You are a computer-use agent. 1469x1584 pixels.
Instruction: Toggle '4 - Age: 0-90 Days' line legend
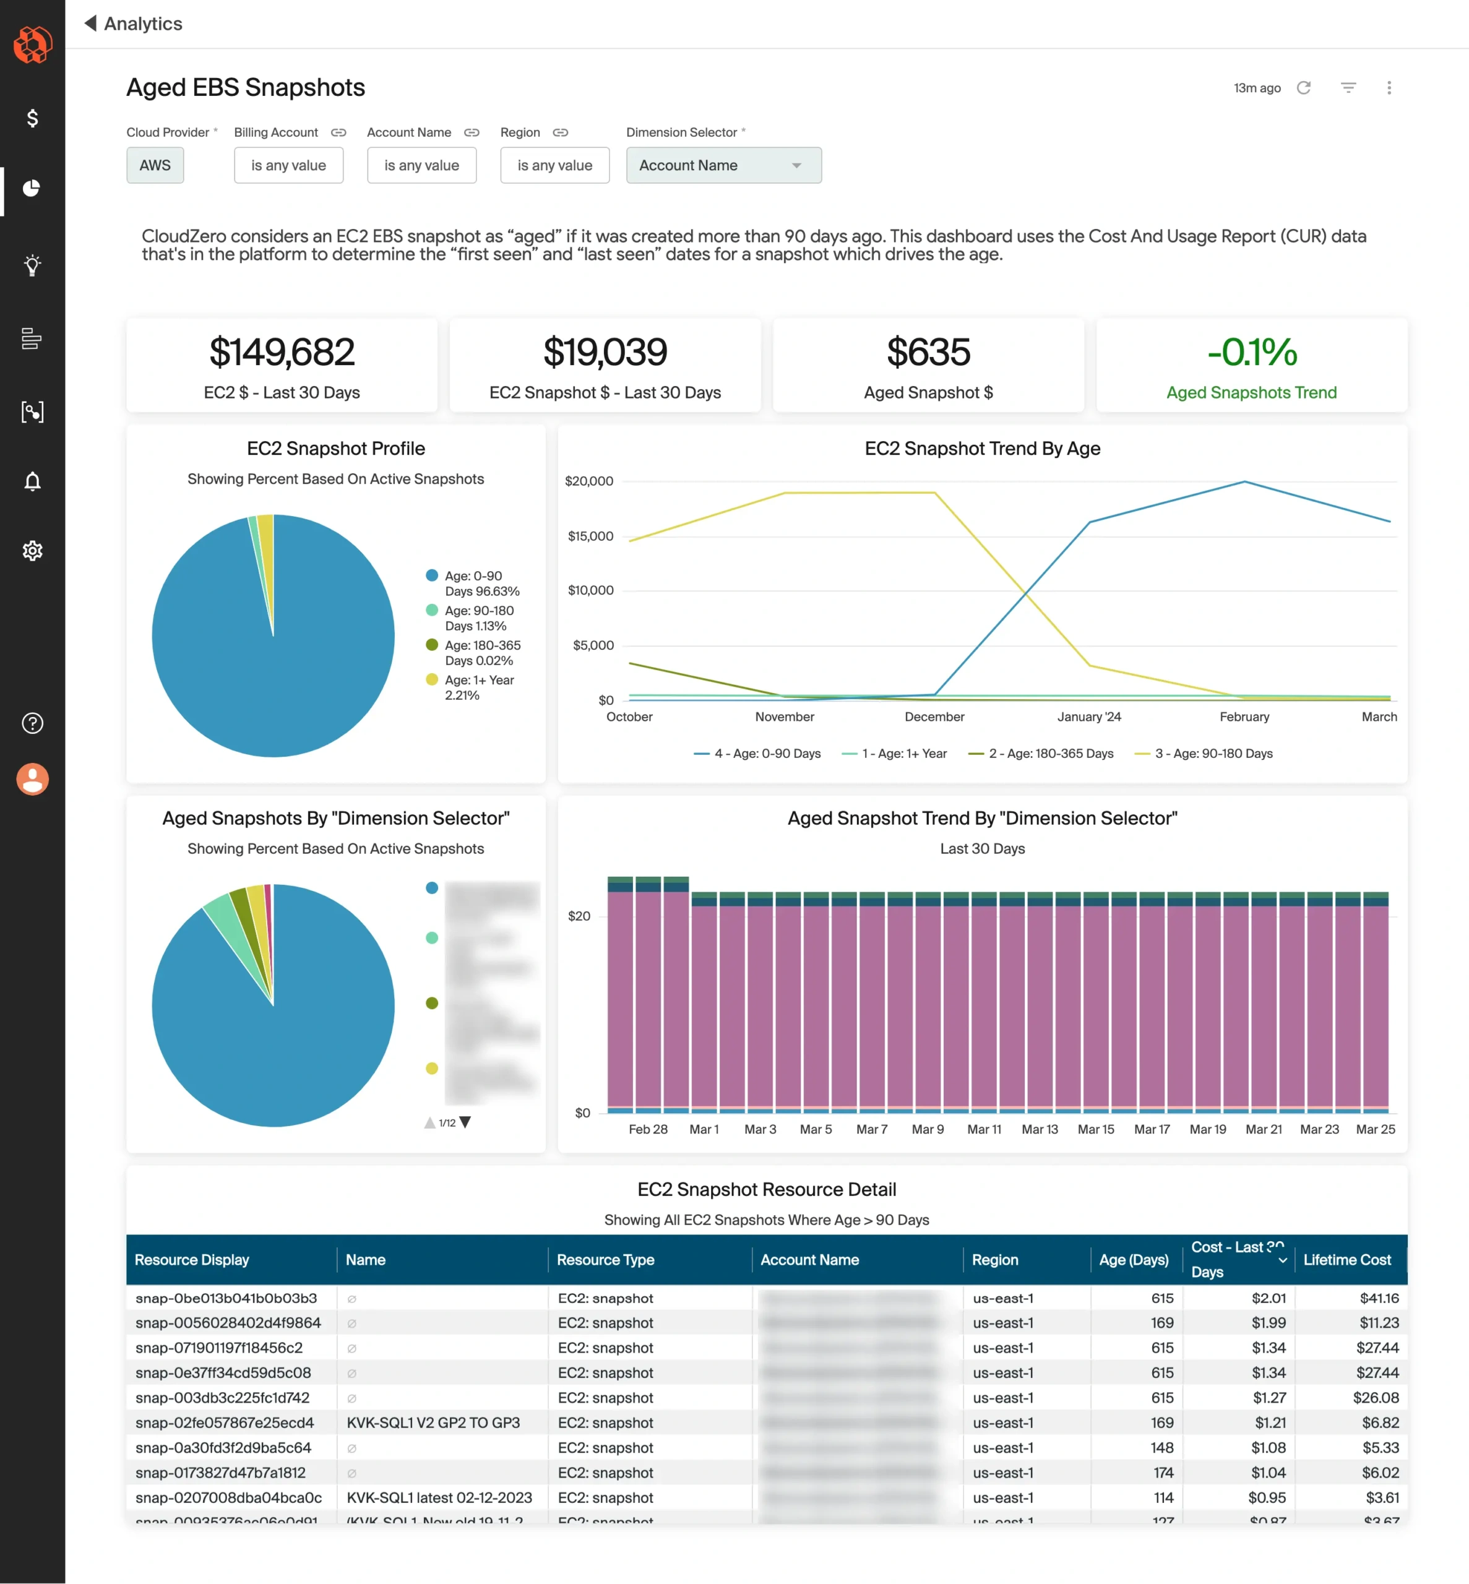[x=757, y=754]
